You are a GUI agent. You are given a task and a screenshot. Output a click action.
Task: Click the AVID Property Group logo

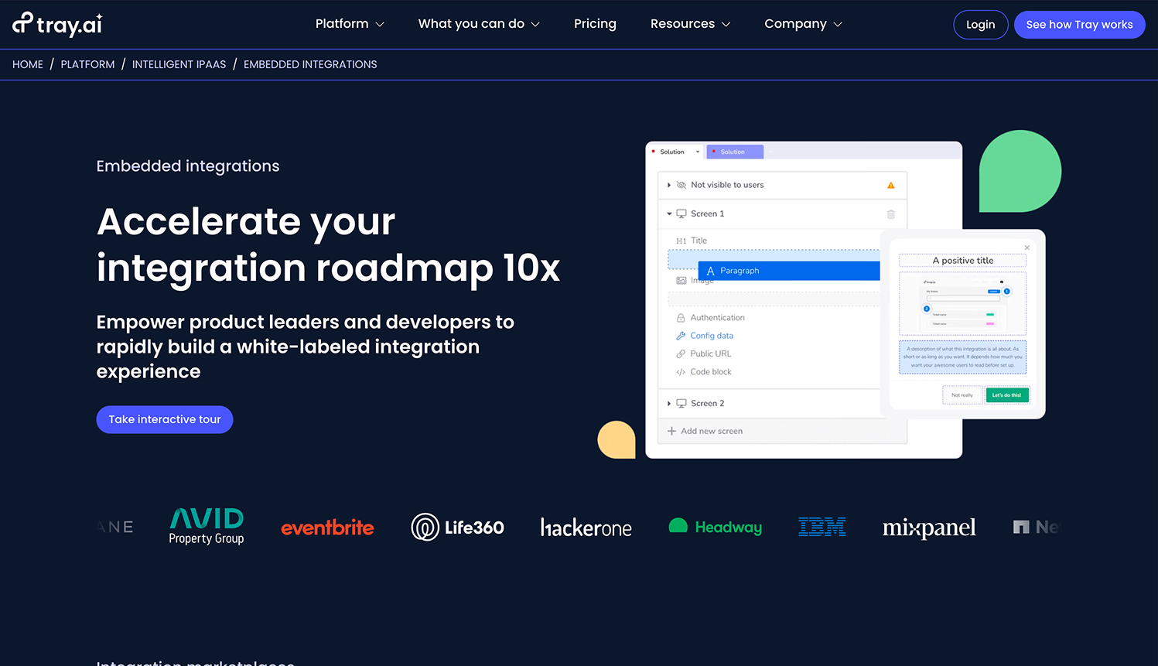(207, 527)
